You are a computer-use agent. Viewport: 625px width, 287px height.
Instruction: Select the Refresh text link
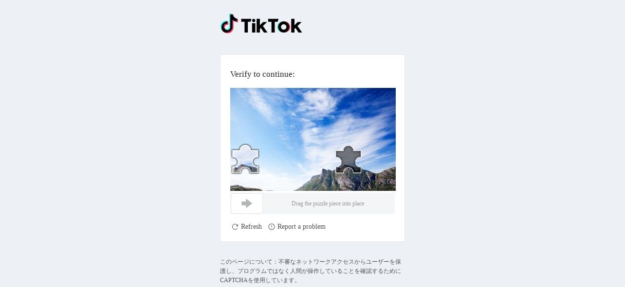pyautogui.click(x=251, y=227)
